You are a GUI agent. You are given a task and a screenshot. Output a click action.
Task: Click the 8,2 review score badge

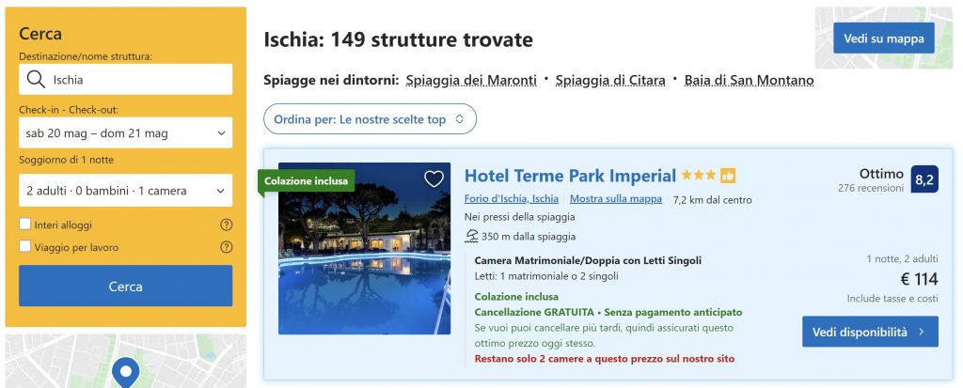tap(924, 179)
